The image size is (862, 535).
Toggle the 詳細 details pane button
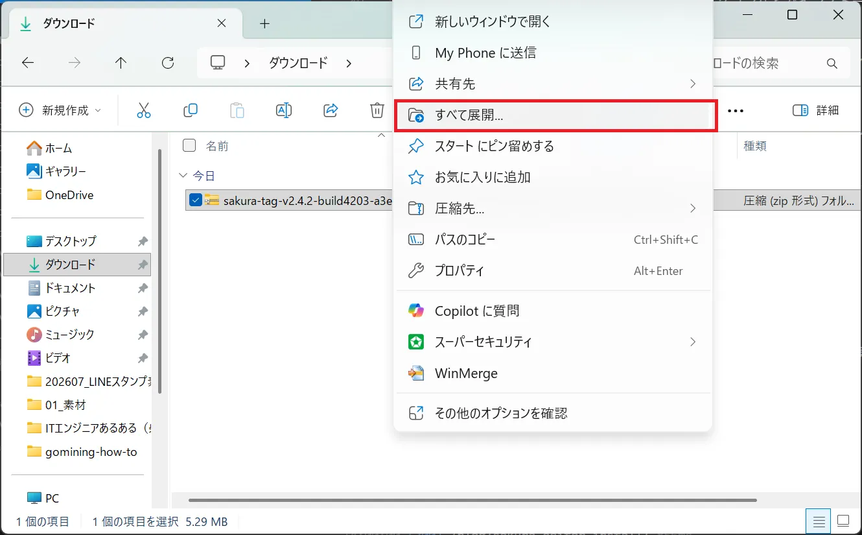(x=816, y=110)
